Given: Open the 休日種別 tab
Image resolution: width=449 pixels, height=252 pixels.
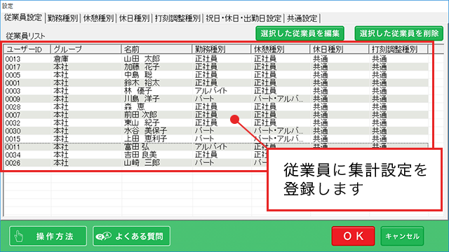Looking at the screenshot, I should click(x=134, y=18).
